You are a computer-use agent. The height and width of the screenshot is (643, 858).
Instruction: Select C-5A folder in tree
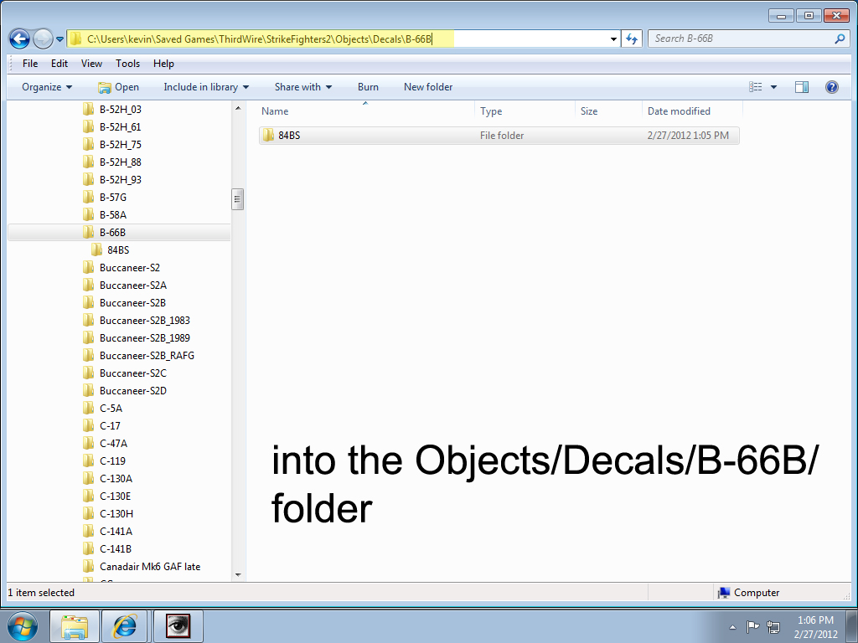111,409
